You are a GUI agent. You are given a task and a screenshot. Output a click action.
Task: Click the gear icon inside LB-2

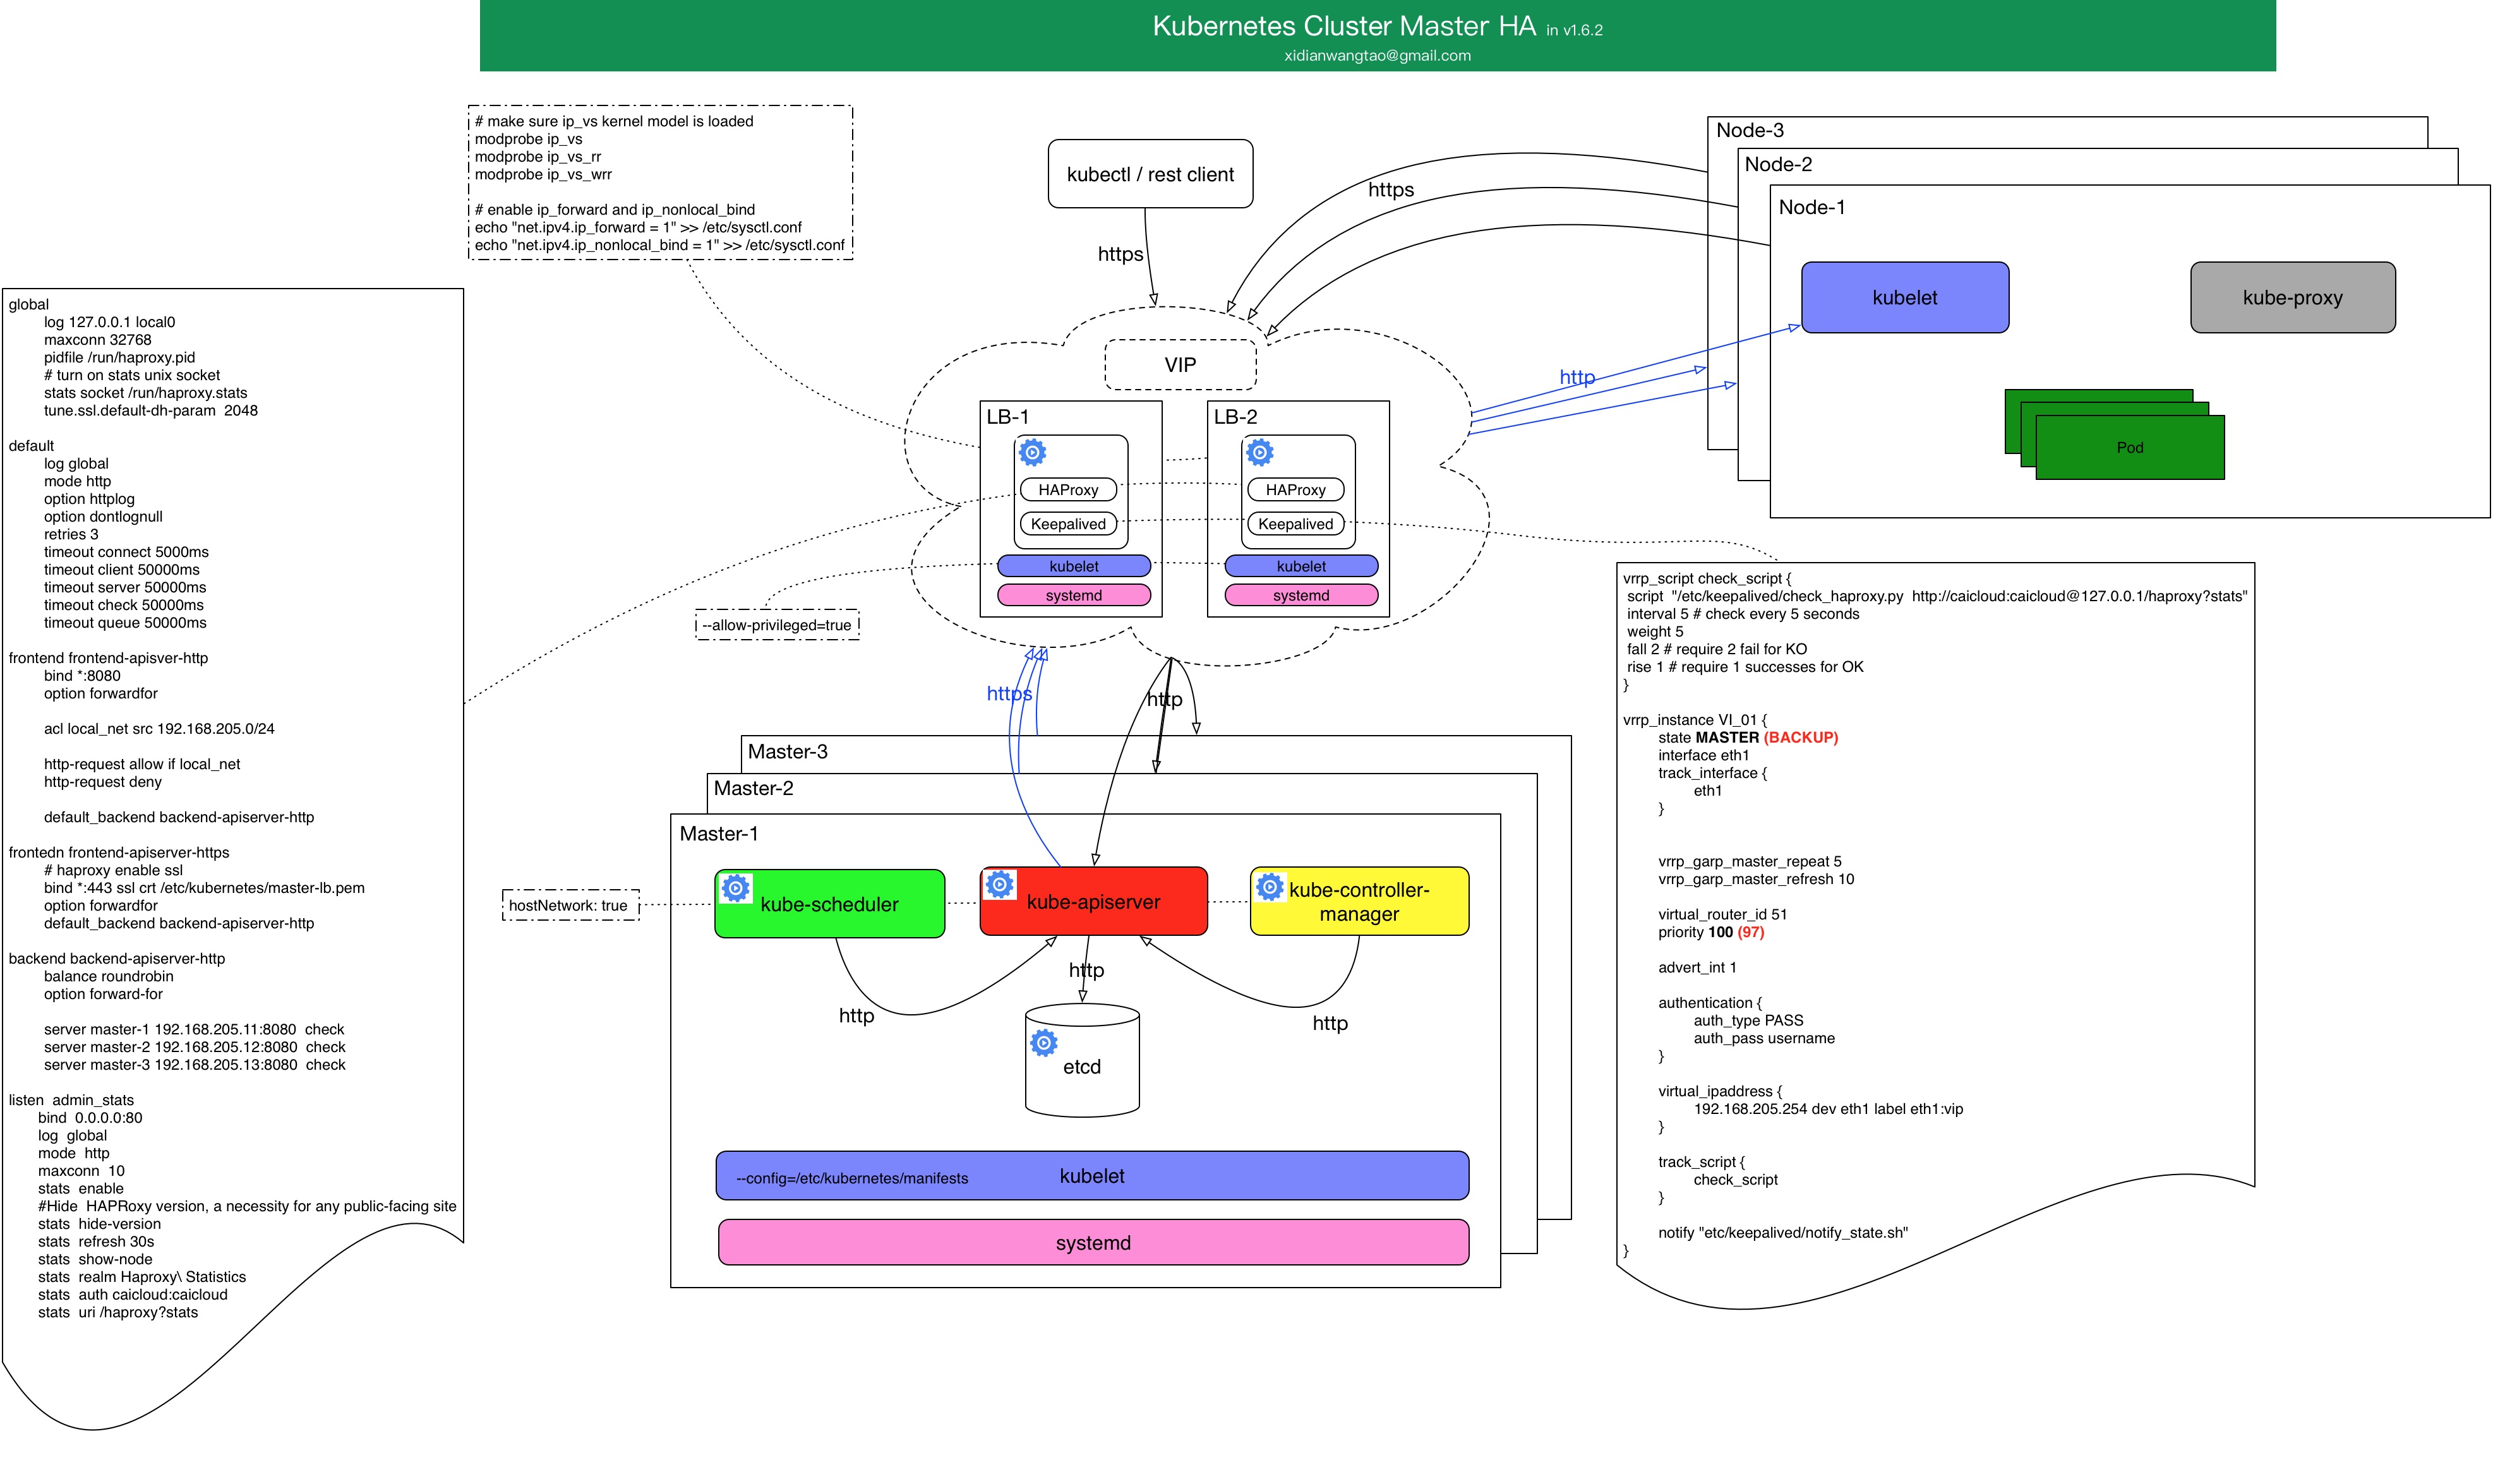[x=1259, y=452]
